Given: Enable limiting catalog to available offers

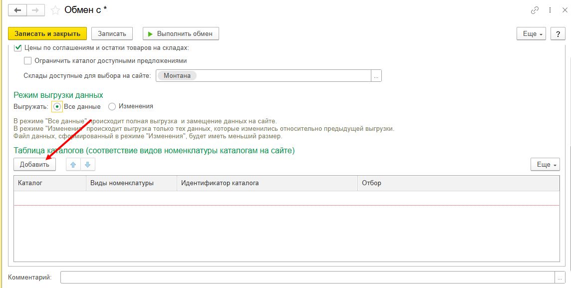Looking at the screenshot, I should pos(28,61).
